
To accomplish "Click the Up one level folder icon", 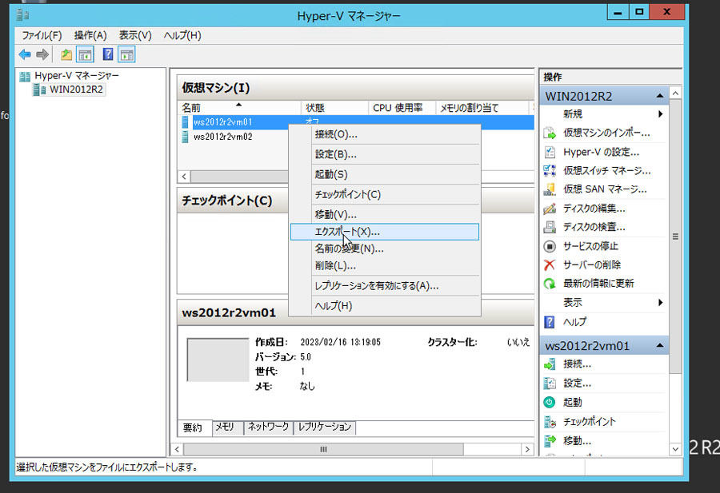I will click(66, 54).
